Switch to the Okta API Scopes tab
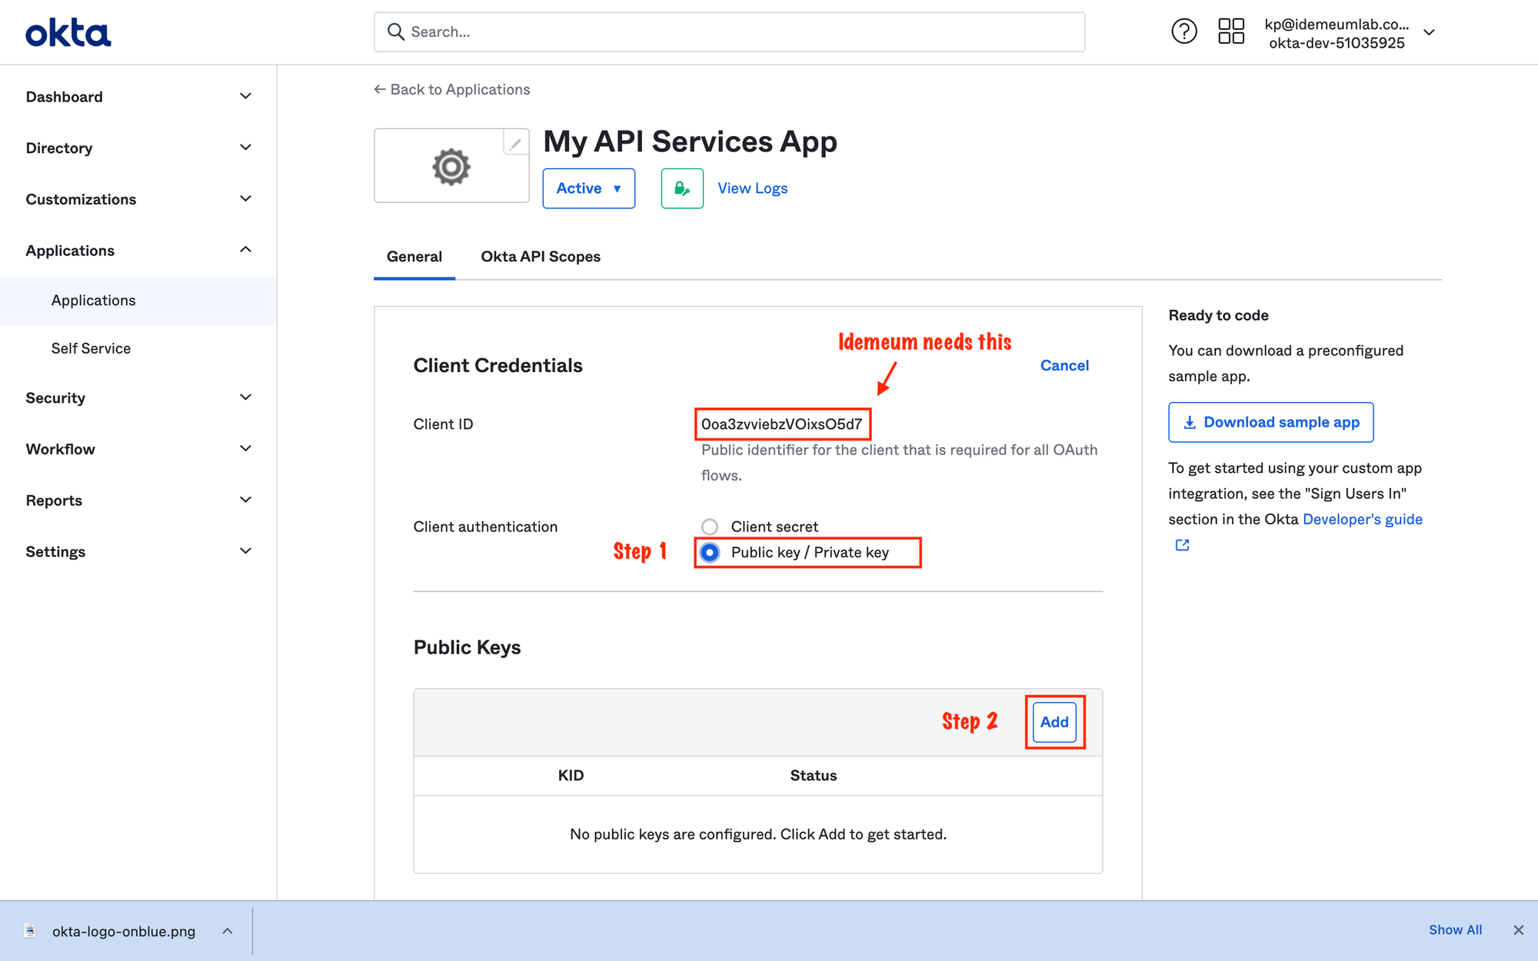Screen dimensions: 1538x961 [x=541, y=257]
